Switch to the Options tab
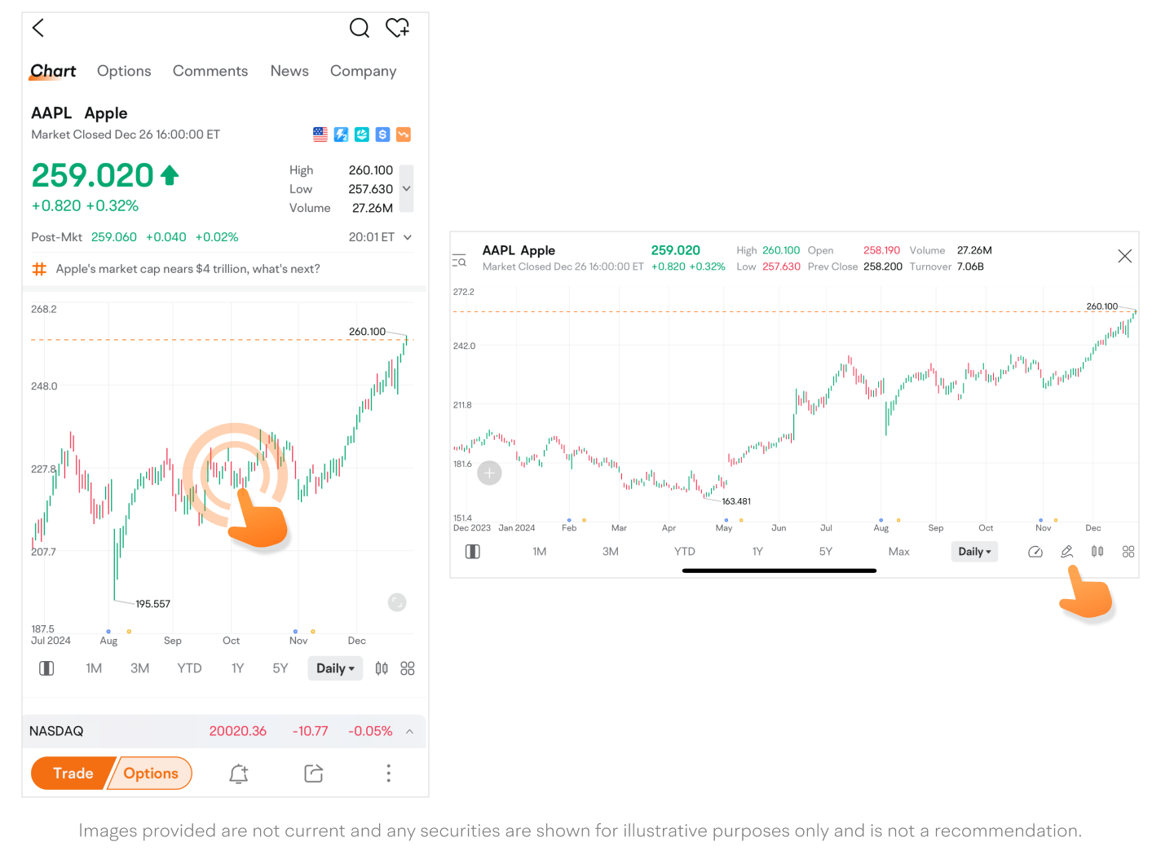The width and height of the screenshot is (1161, 855). tap(124, 71)
